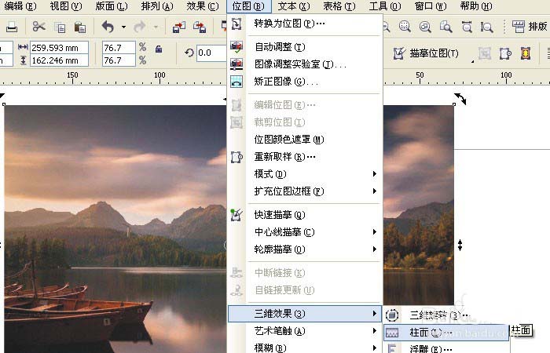
Task: Click the Copy icon
Action: point(60,27)
